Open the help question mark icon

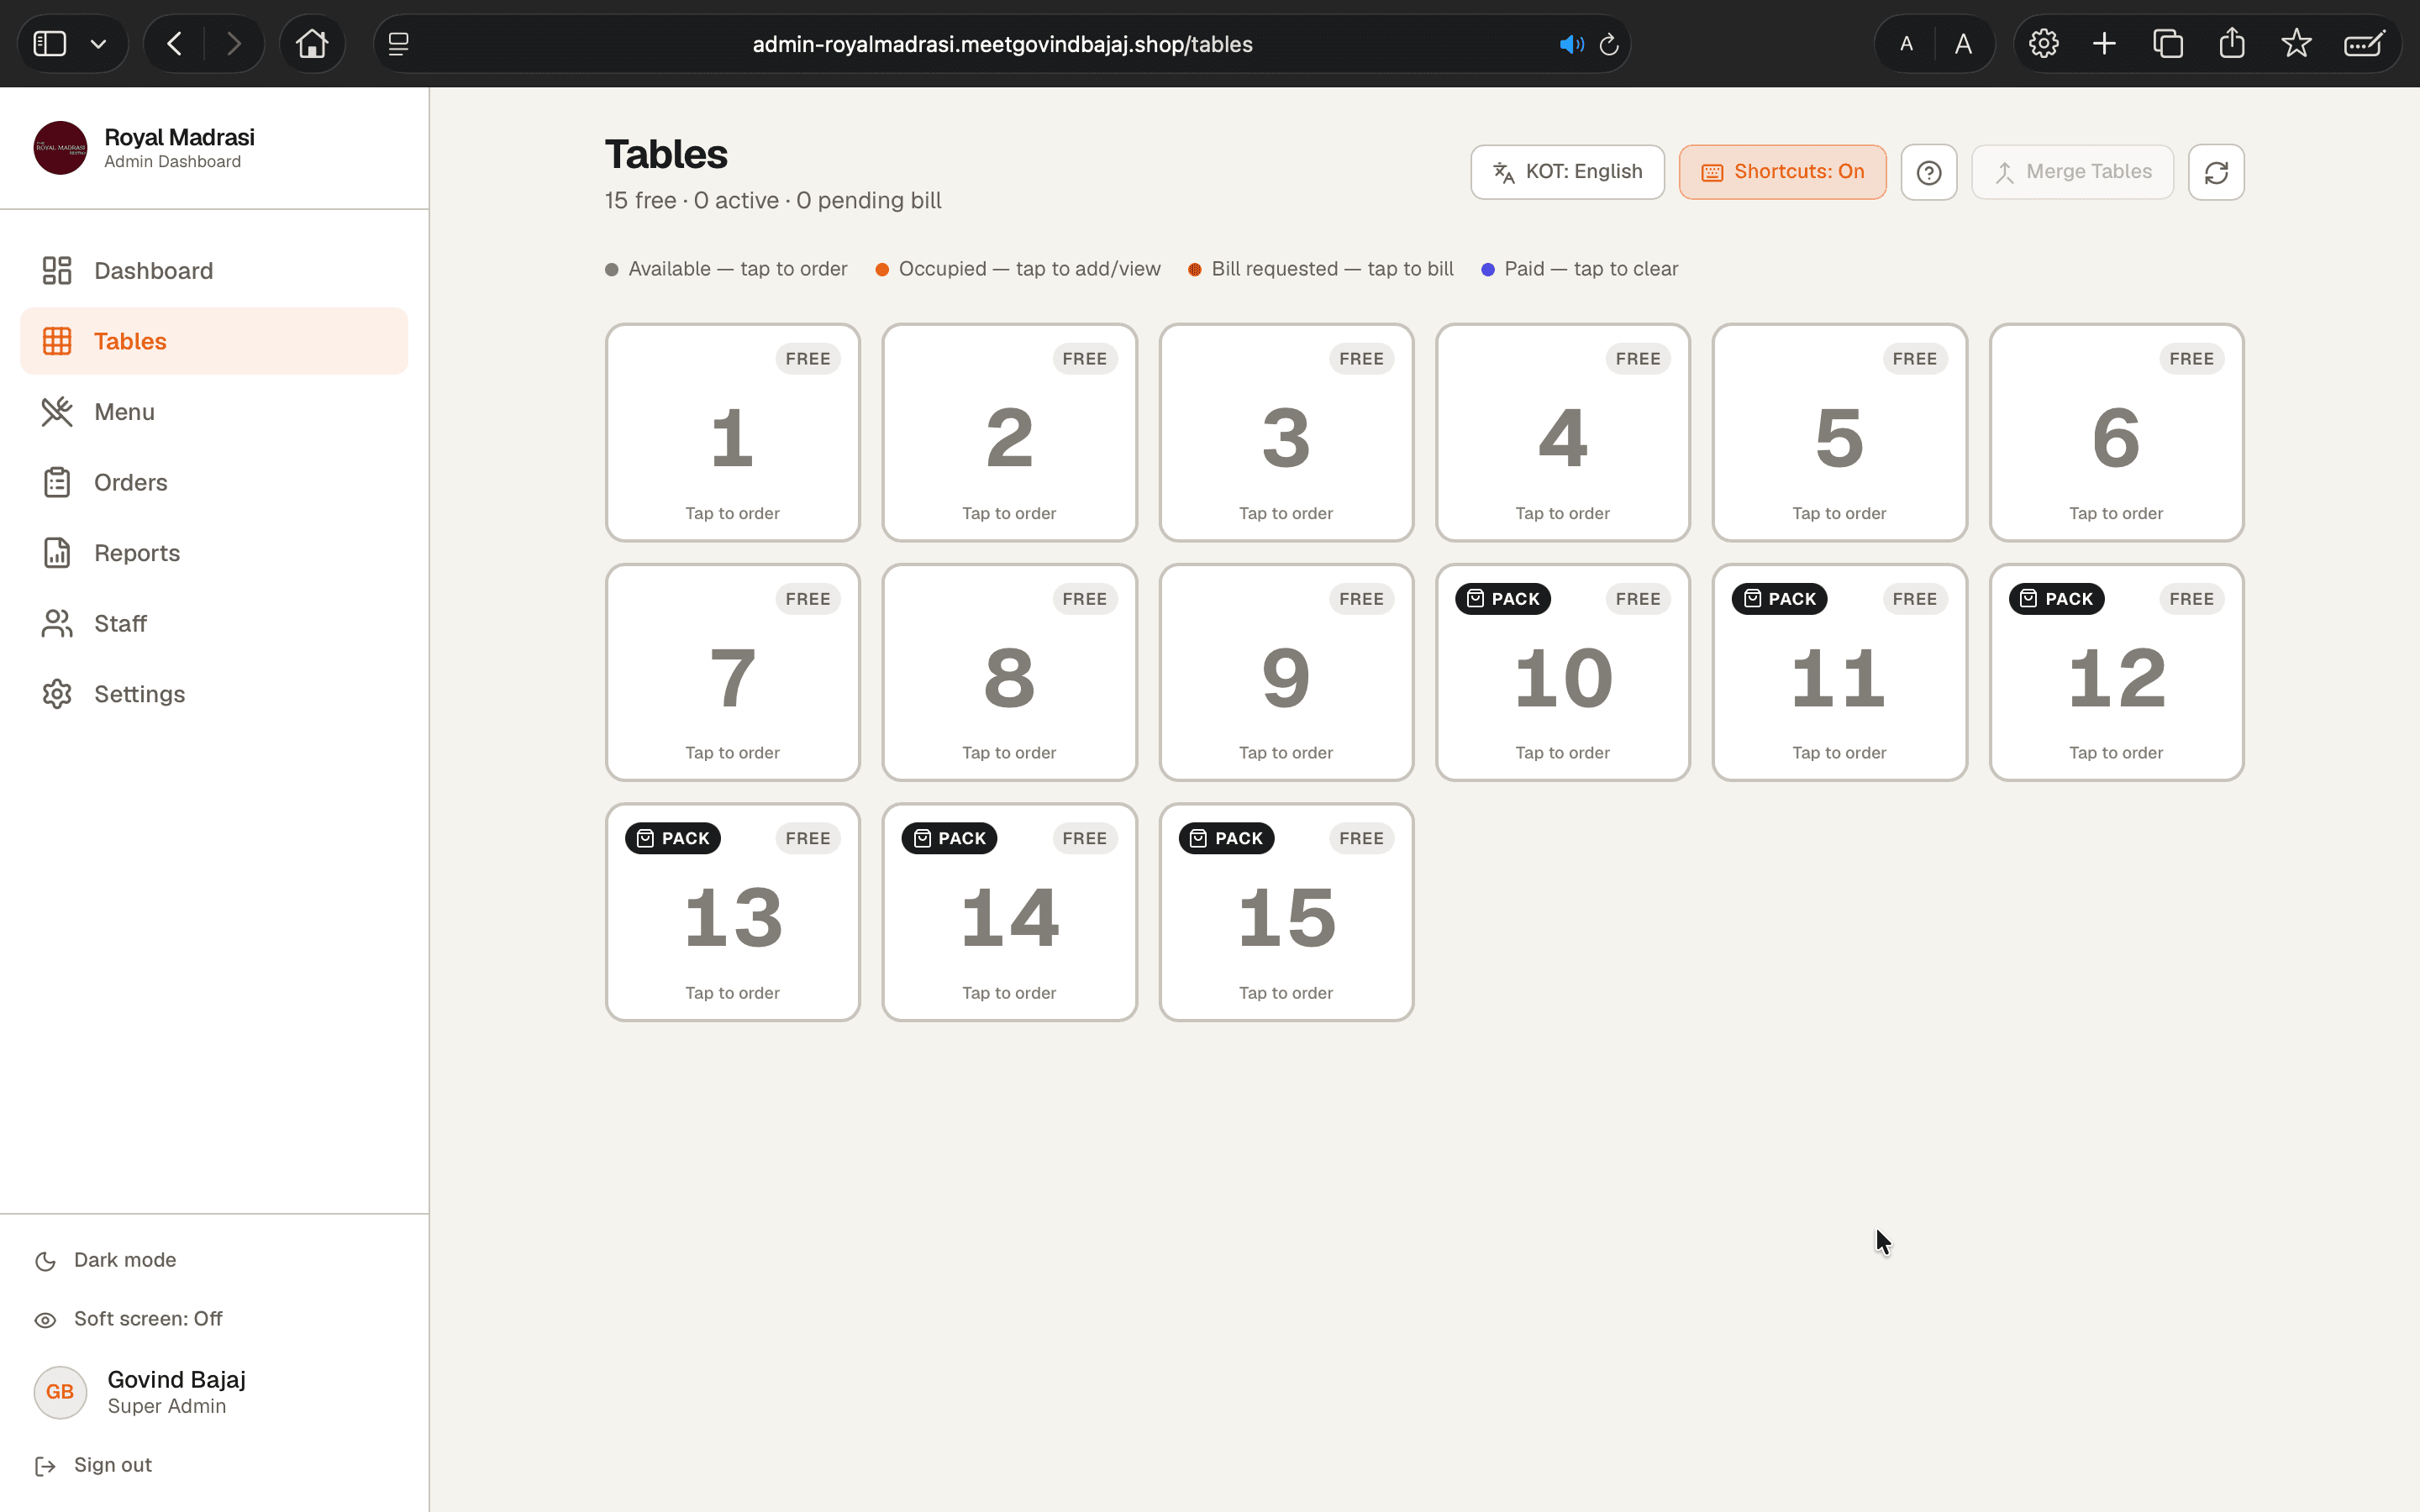coord(1928,172)
